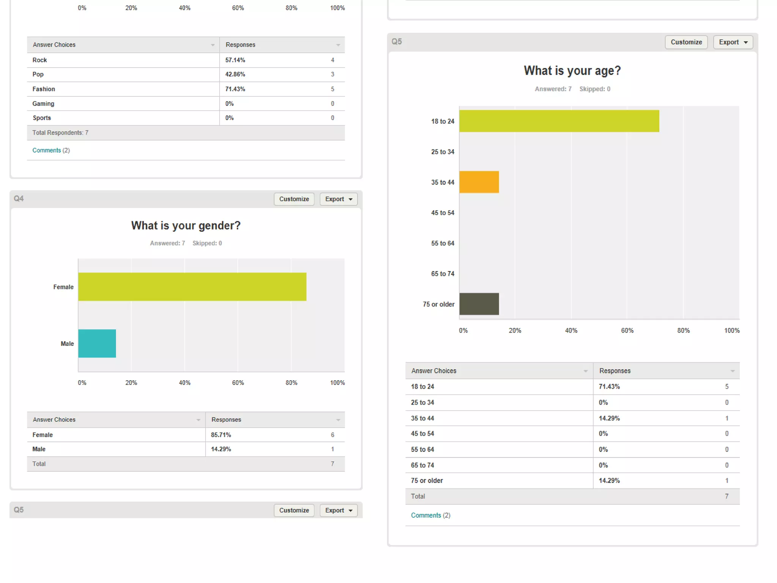Click the Female bar in gender chart

point(192,287)
